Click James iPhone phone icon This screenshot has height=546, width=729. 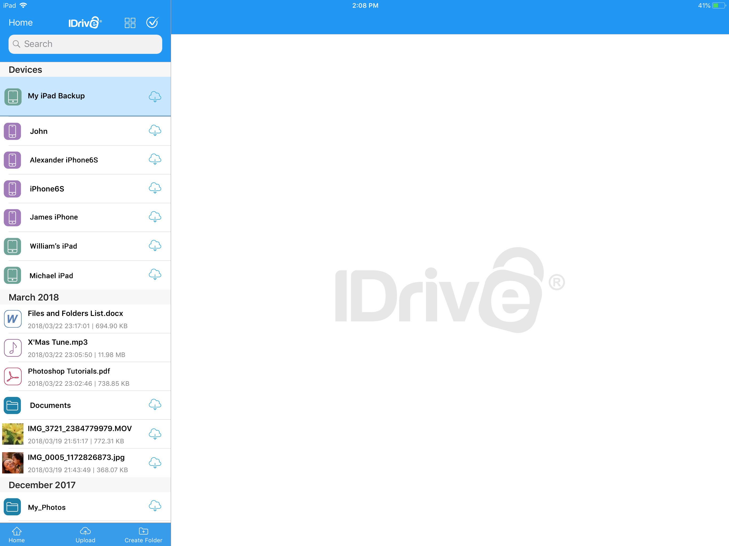[13, 217]
